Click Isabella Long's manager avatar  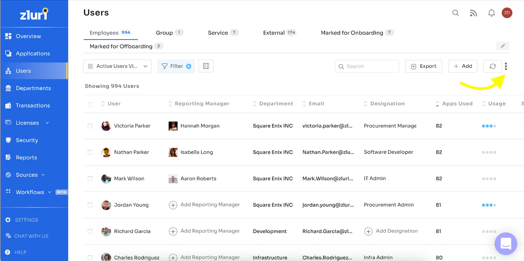tap(173, 152)
